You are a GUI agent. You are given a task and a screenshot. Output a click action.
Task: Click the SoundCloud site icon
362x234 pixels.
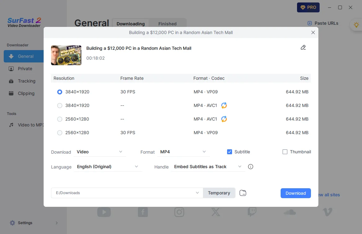290,212
